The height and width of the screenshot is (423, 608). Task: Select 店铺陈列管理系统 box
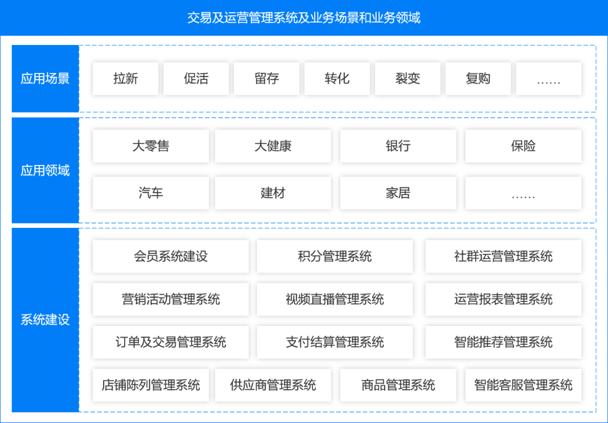tap(151, 385)
